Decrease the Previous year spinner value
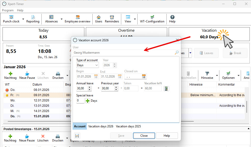The image size is (251, 147). (116, 90)
